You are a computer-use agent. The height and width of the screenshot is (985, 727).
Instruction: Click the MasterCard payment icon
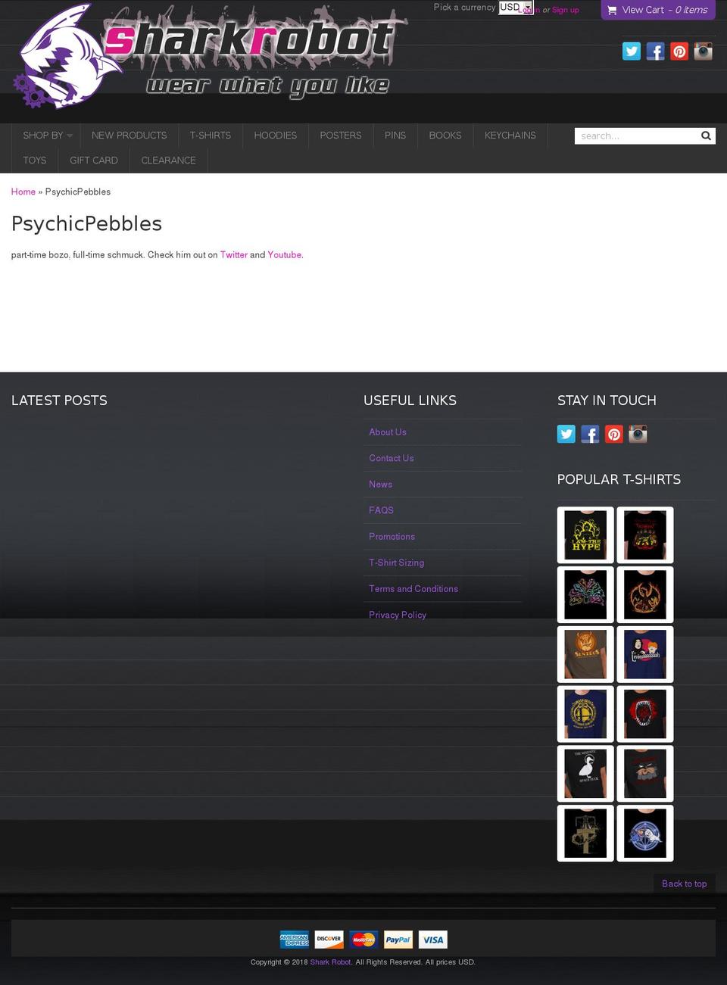point(363,940)
